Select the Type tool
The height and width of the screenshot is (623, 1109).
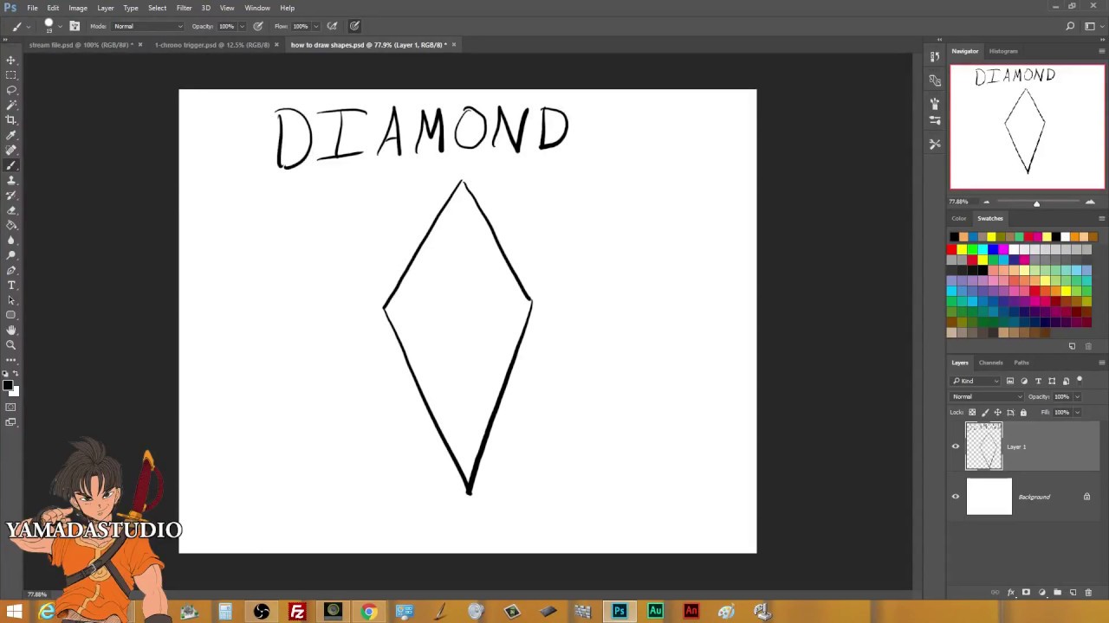pyautogui.click(x=11, y=285)
